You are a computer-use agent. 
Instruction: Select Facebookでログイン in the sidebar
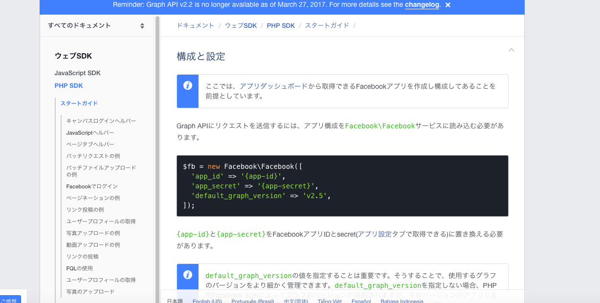coord(91,186)
